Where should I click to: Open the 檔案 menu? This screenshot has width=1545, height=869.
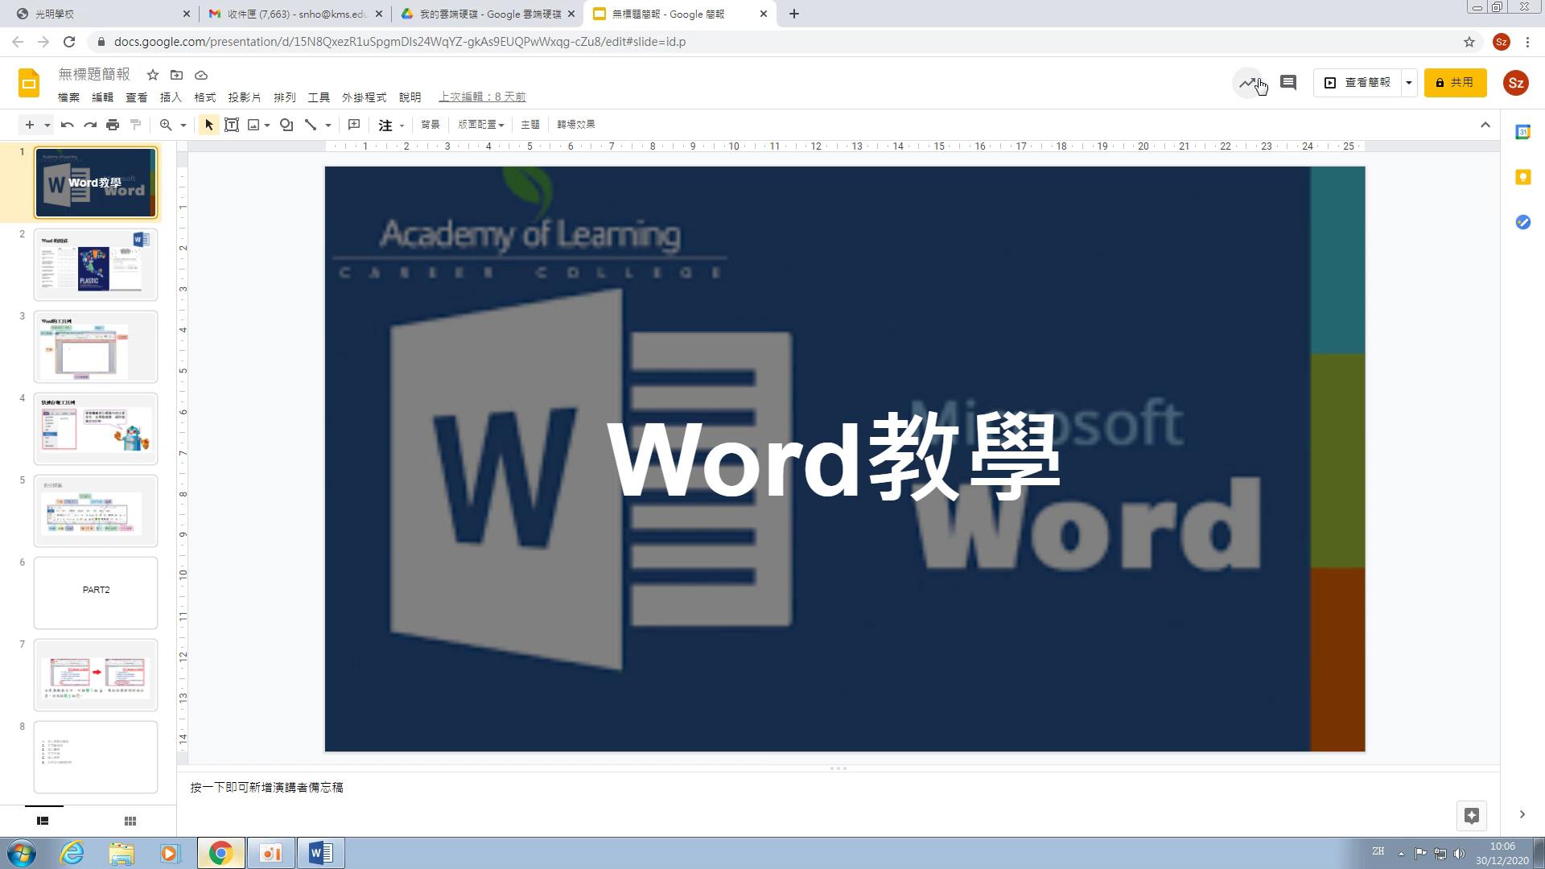point(68,97)
